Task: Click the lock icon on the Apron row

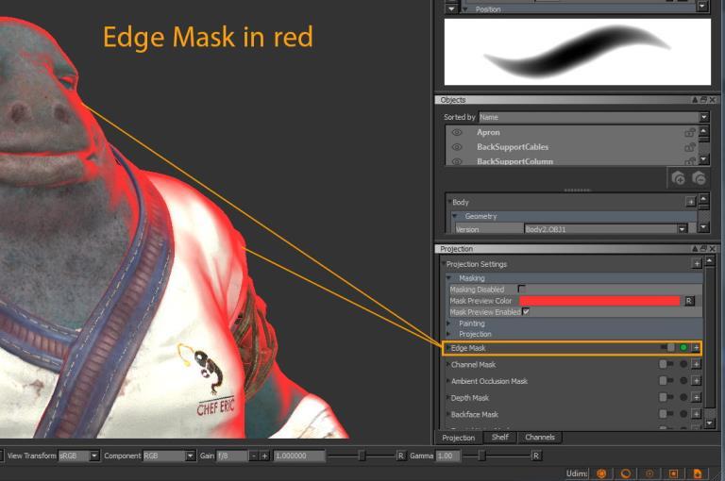Action: click(x=689, y=133)
